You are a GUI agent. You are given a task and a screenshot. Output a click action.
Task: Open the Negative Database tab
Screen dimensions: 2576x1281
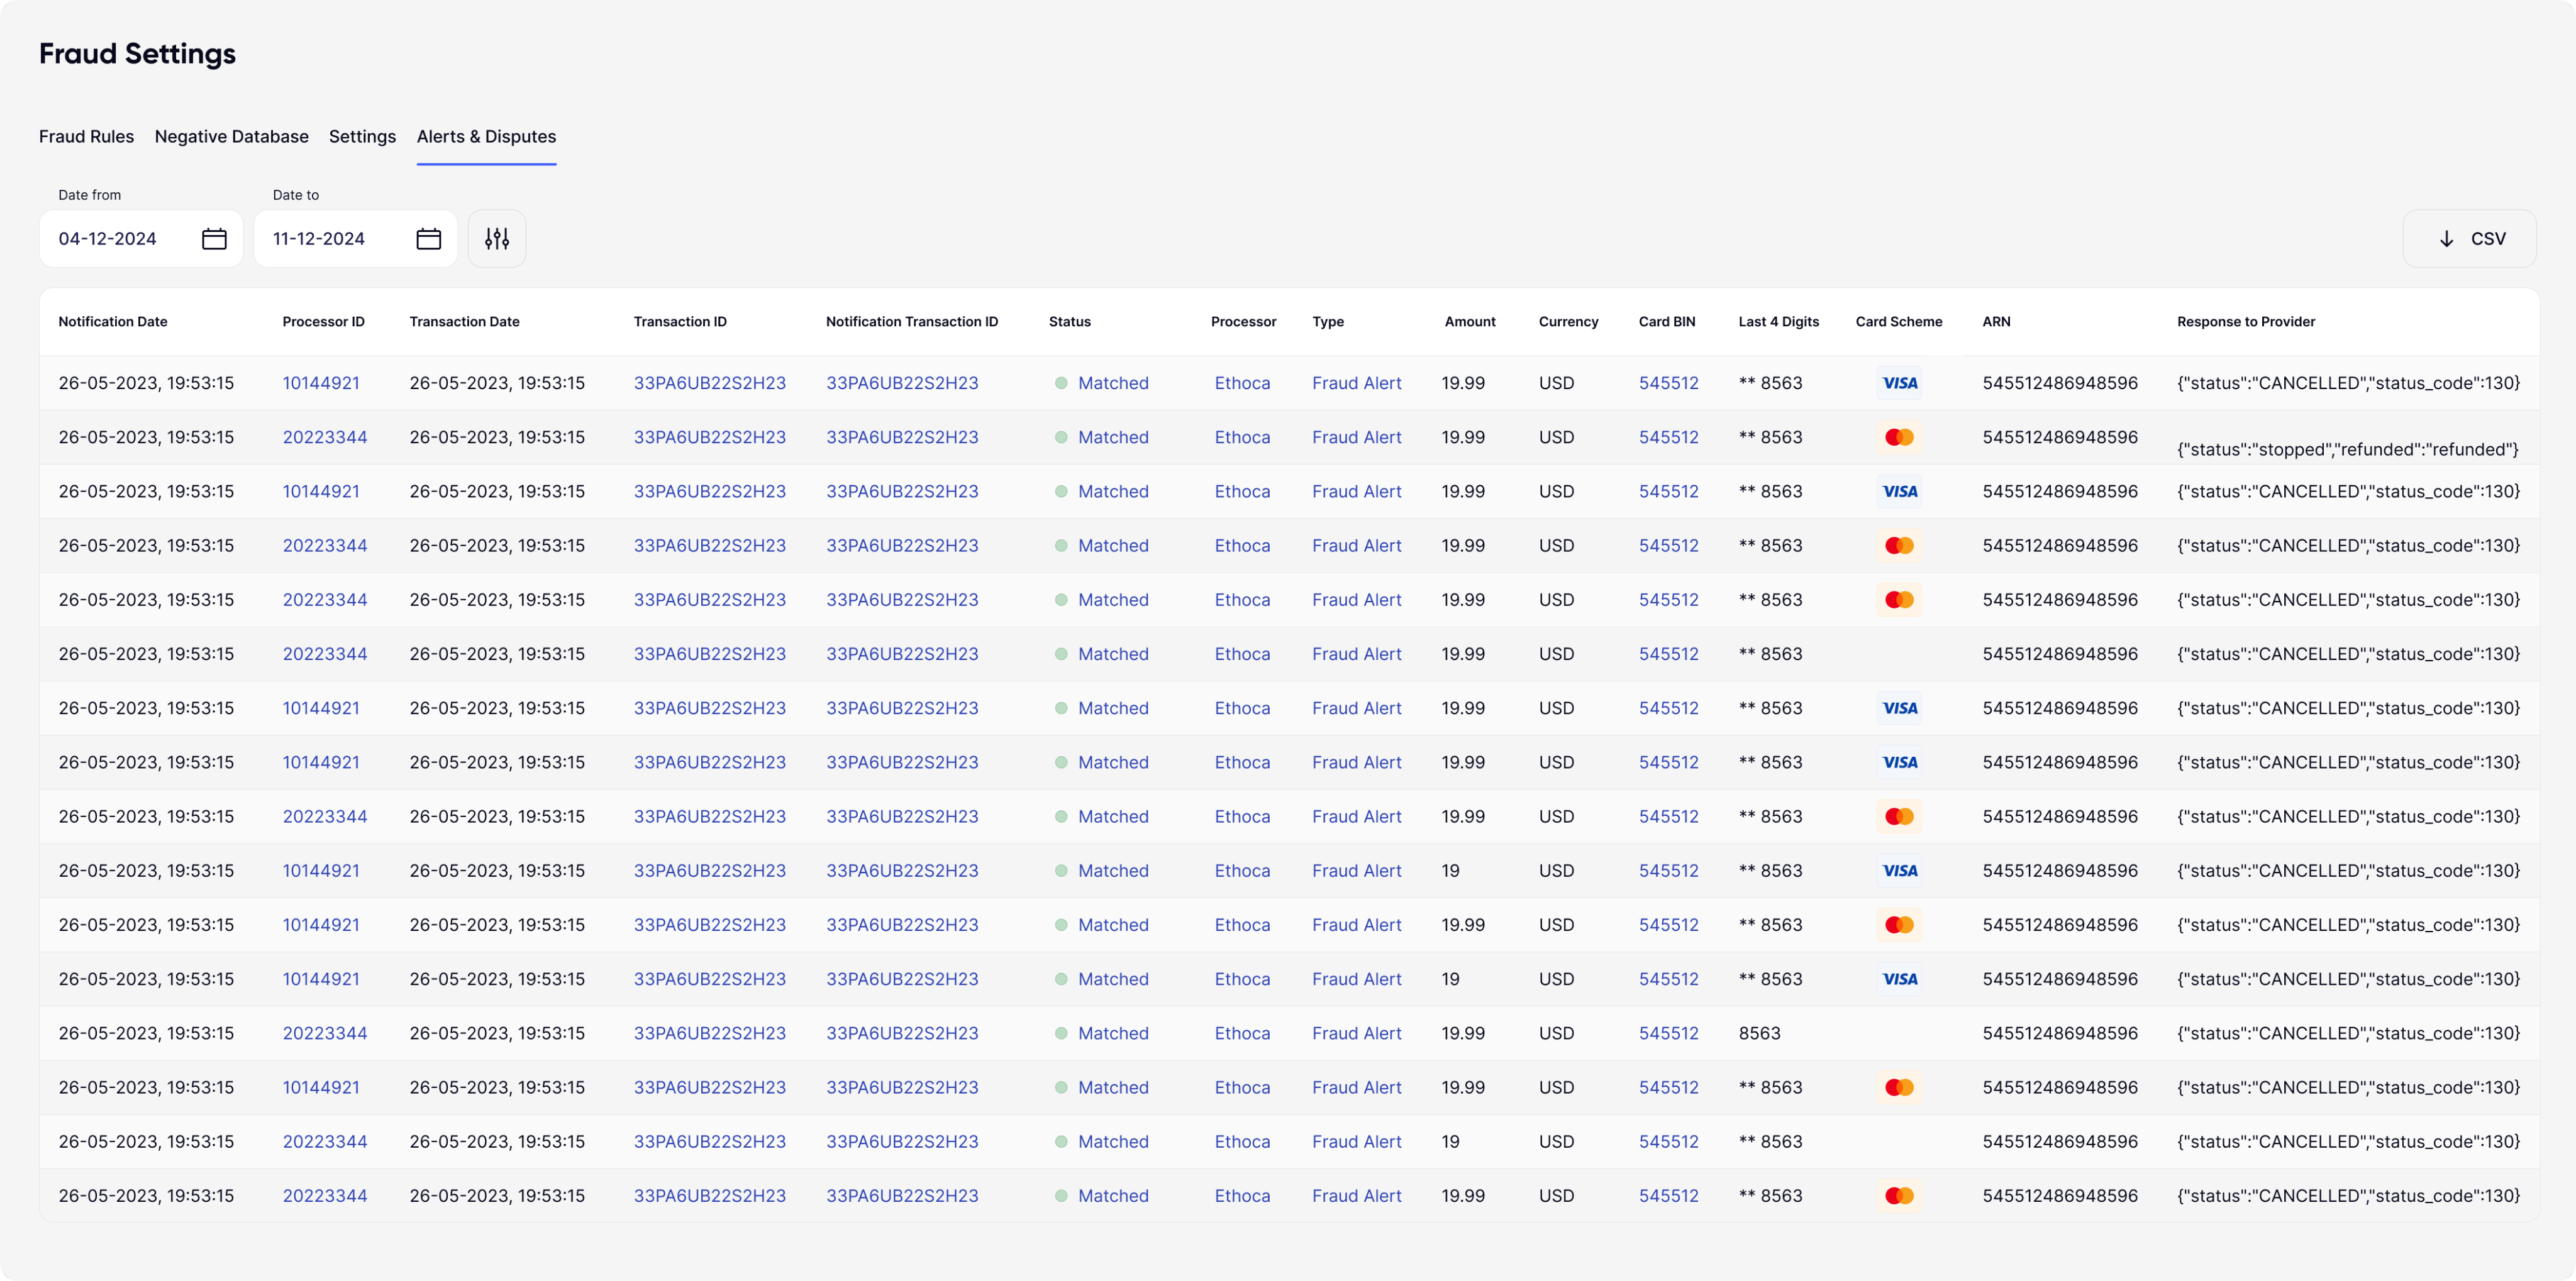[x=231, y=137]
